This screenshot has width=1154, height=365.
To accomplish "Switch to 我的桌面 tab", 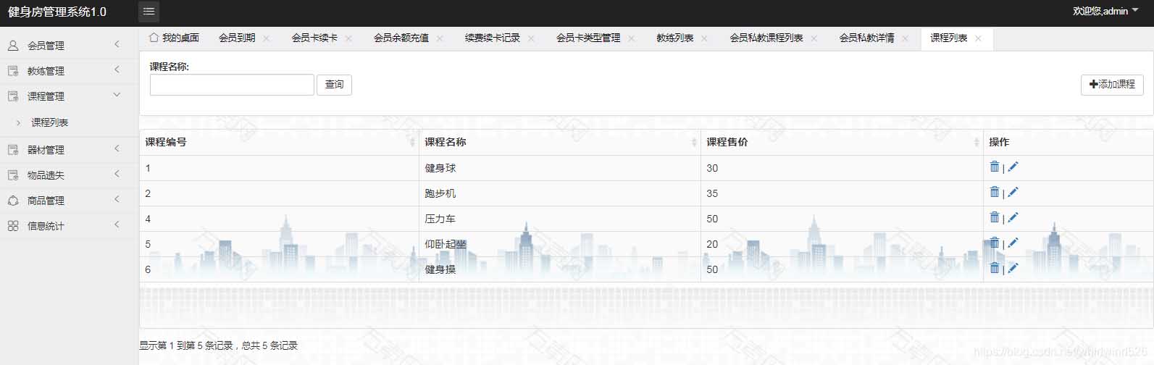I will click(x=174, y=38).
